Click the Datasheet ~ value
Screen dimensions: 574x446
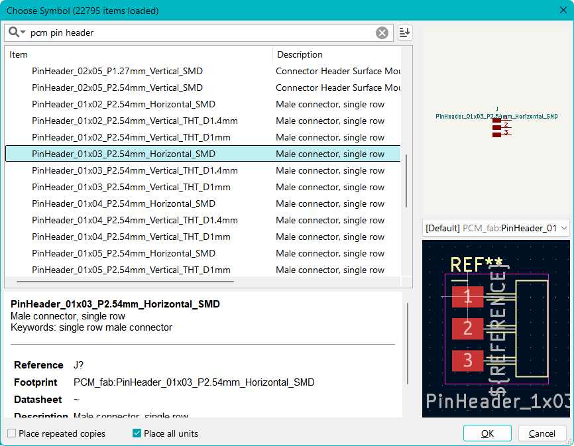pyautogui.click(x=76, y=400)
